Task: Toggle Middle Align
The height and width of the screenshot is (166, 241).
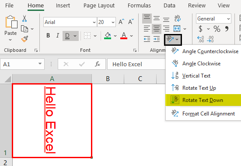Action: click(157, 18)
